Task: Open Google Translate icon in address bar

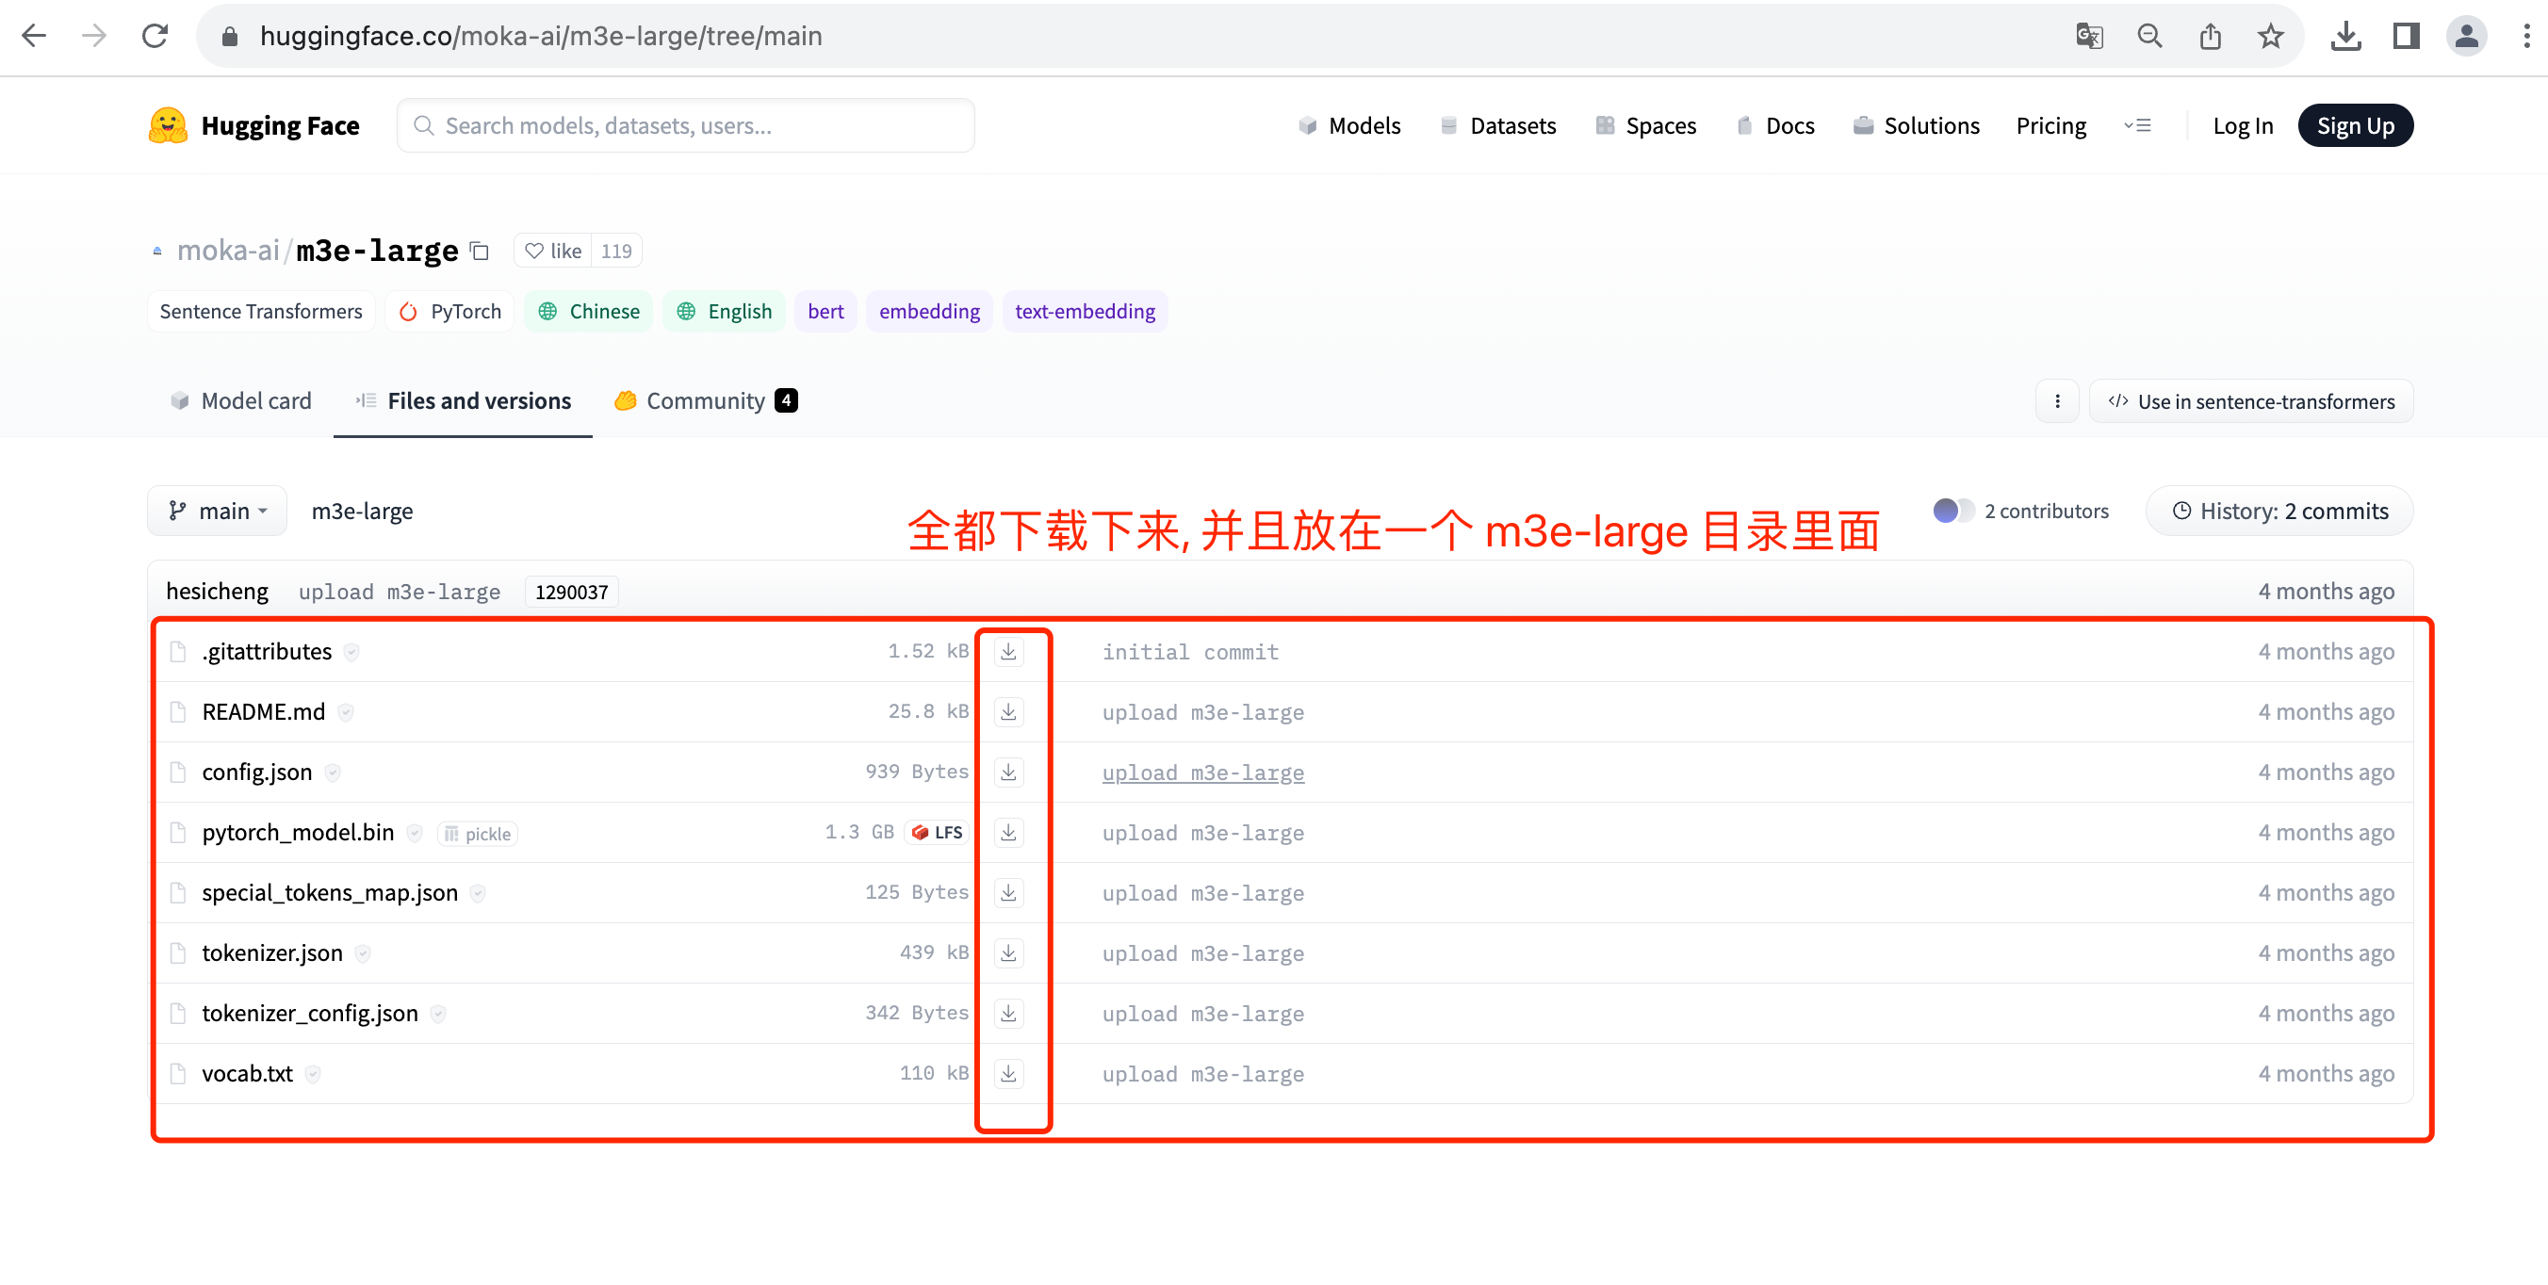Action: point(2089,37)
